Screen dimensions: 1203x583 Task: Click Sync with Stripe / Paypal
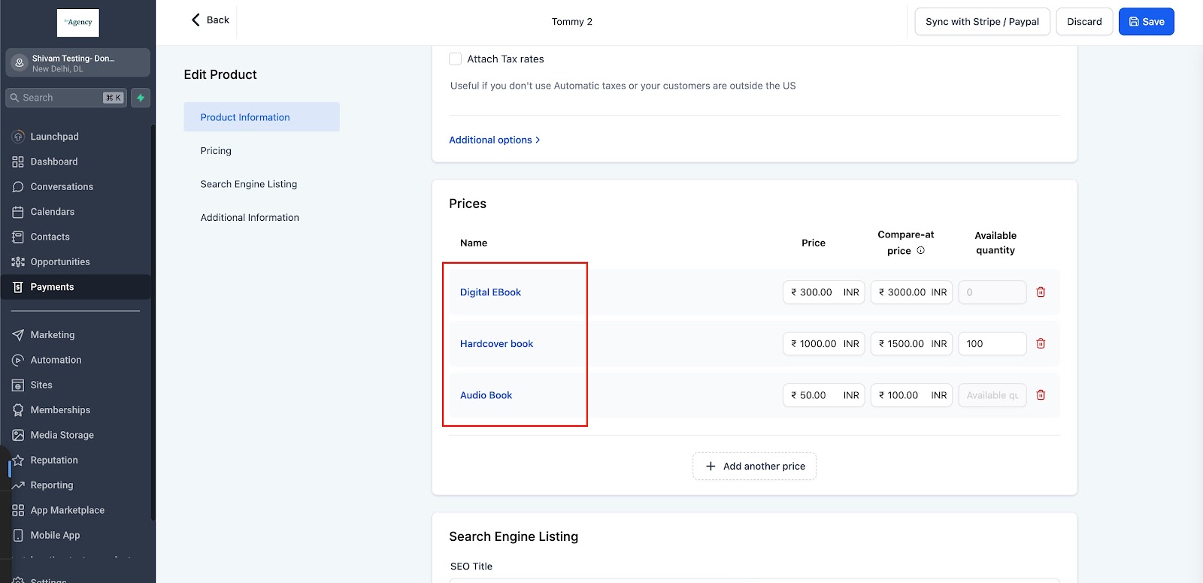pos(982,22)
